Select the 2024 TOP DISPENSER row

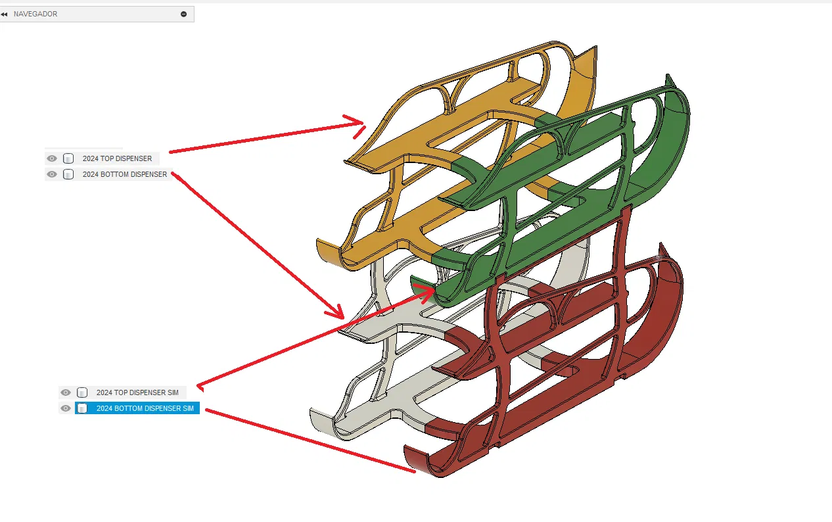(x=102, y=158)
